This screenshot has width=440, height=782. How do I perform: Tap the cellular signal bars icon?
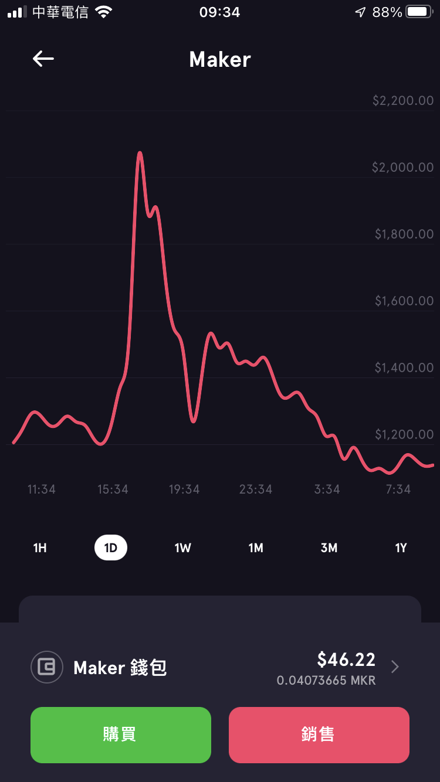[x=17, y=12]
